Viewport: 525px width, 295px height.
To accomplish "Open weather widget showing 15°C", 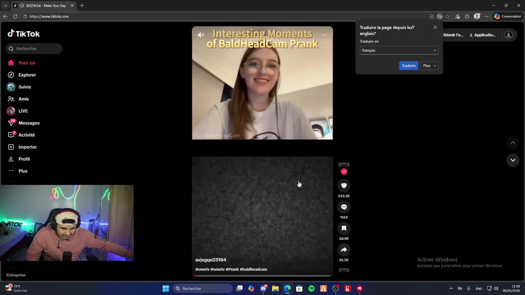I will tap(16, 288).
